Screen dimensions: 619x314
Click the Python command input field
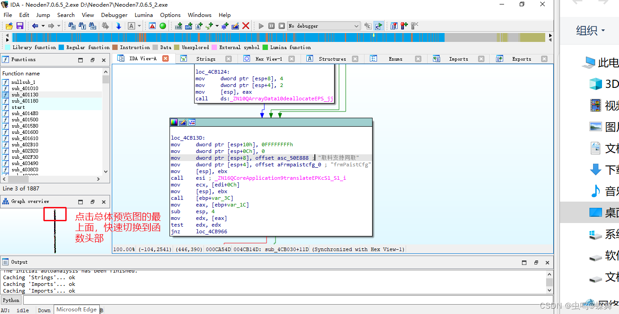coord(288,300)
